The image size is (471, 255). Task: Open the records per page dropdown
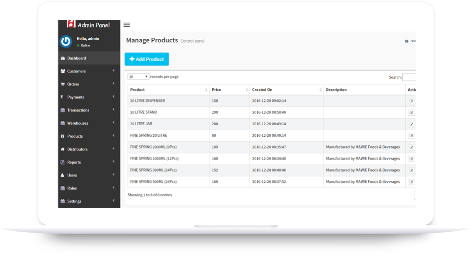(x=138, y=77)
